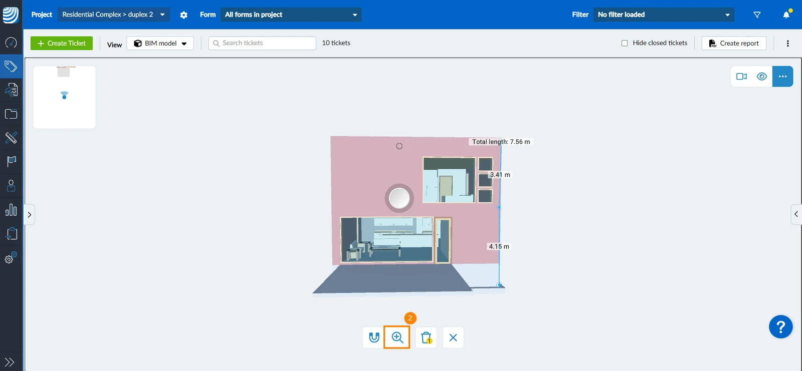Open the blue three-dots viewer menu
The height and width of the screenshot is (371, 802).
click(x=782, y=77)
